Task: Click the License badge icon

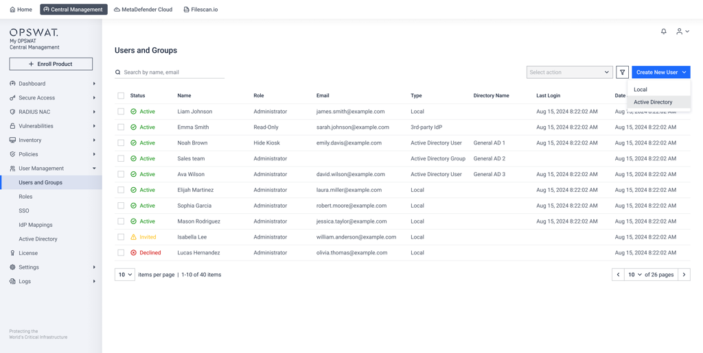Action: tap(12, 253)
